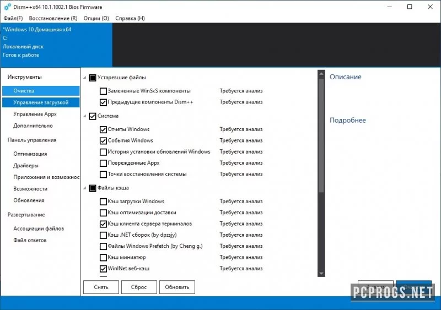This screenshot has height=310, width=441.
Task: Toggle the Система group checkbox
Action: (93, 116)
